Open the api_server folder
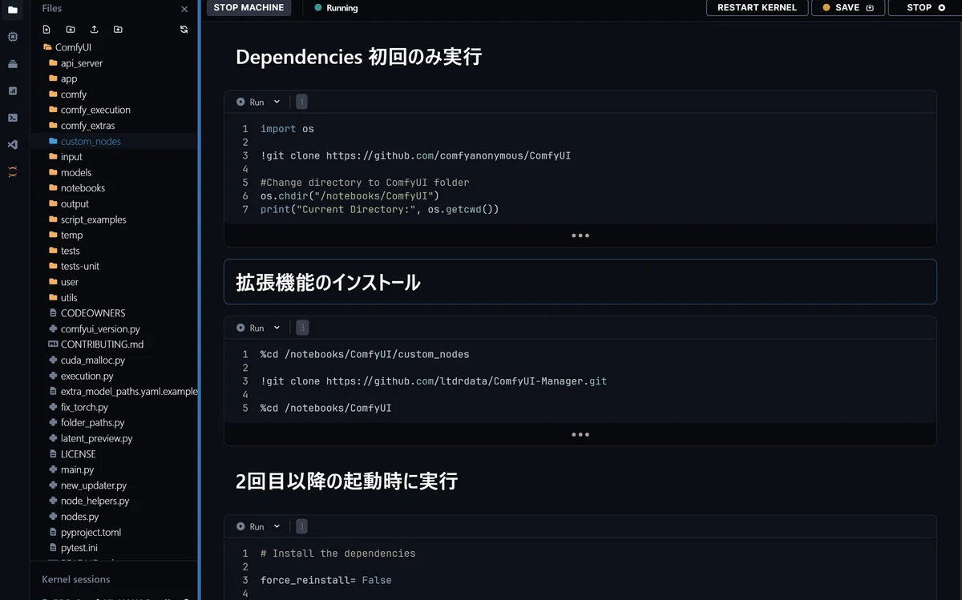The image size is (962, 600). (x=75, y=63)
